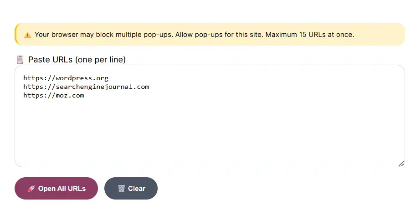The height and width of the screenshot is (205, 416).
Task: Click the trash can icon on Clear
Action: click(121, 189)
